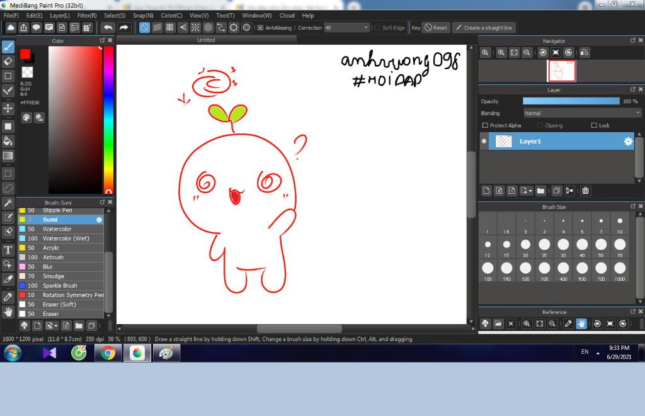Select the Eyedropper tool
645x416 pixels.
click(8, 297)
